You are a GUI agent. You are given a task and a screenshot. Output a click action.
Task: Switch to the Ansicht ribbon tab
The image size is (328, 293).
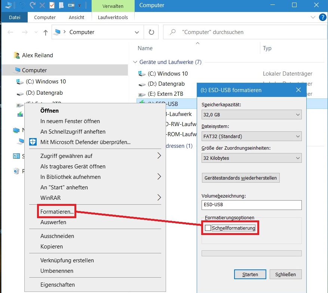pyautogui.click(x=76, y=17)
